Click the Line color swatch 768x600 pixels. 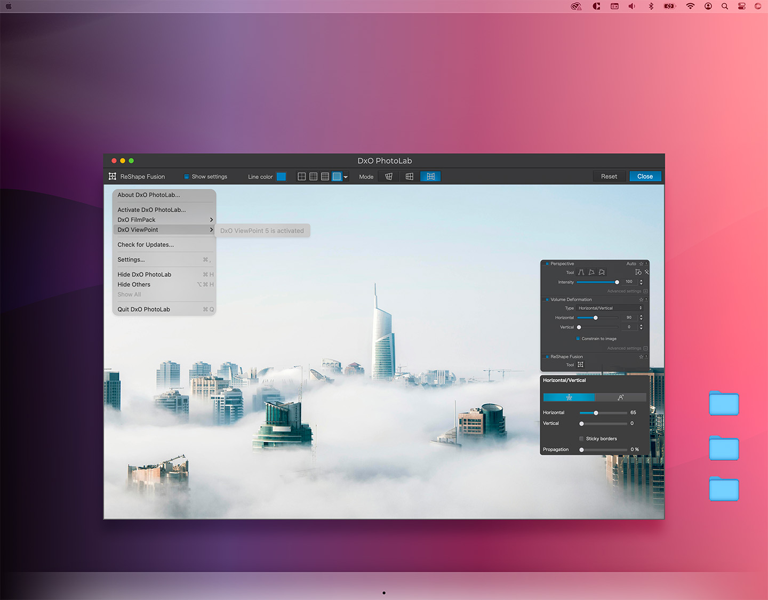coord(281,177)
